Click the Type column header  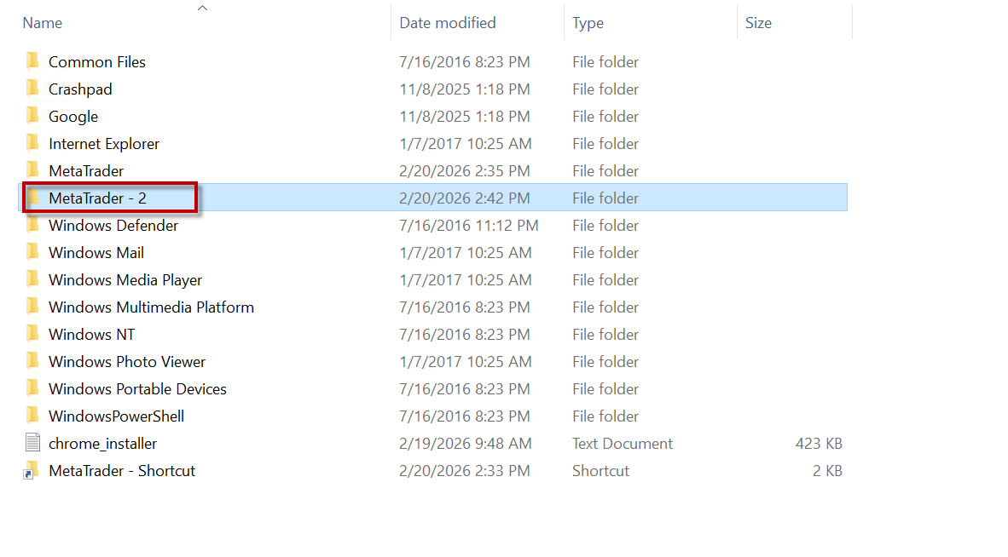[588, 23]
